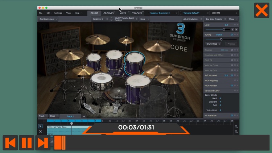The width and height of the screenshot is (272, 153).
Task: Open the Superior Drummer 3 library selector
Action: coord(164,13)
